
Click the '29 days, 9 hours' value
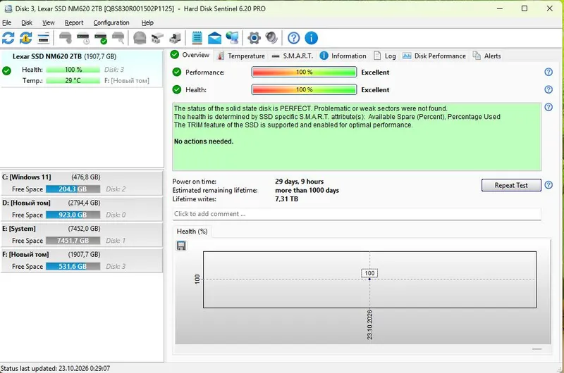tap(299, 182)
